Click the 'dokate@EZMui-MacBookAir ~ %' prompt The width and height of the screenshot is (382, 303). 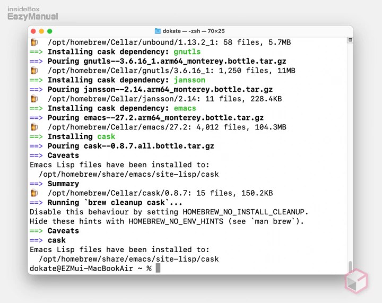tap(91, 269)
